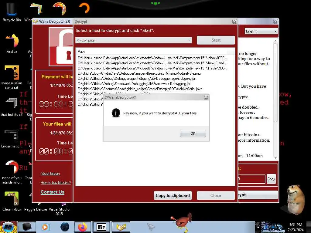Click the paper plane taskbar icon
Viewport: 311px width, 233px height.
[151, 227]
